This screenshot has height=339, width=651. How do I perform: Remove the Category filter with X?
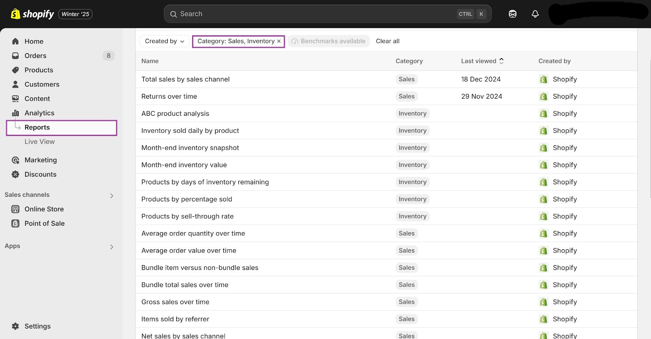(279, 41)
